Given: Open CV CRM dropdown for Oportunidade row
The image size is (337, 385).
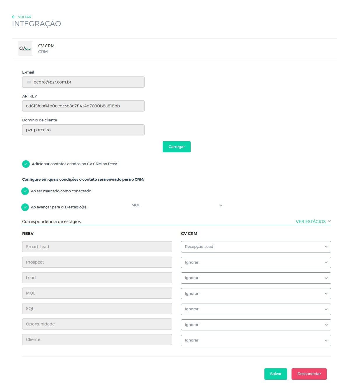Looking at the screenshot, I should coord(256,325).
